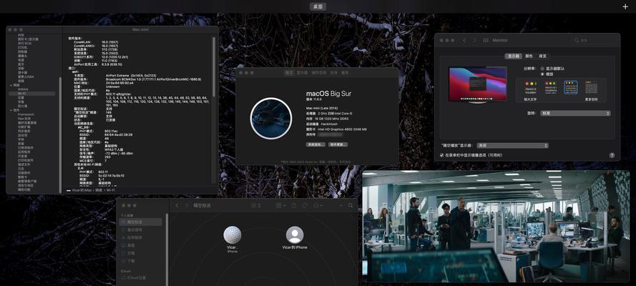Viewport: 636px width, 286px height.
Task: Open the 服务 tab in About This Mac
Action: click(345, 72)
